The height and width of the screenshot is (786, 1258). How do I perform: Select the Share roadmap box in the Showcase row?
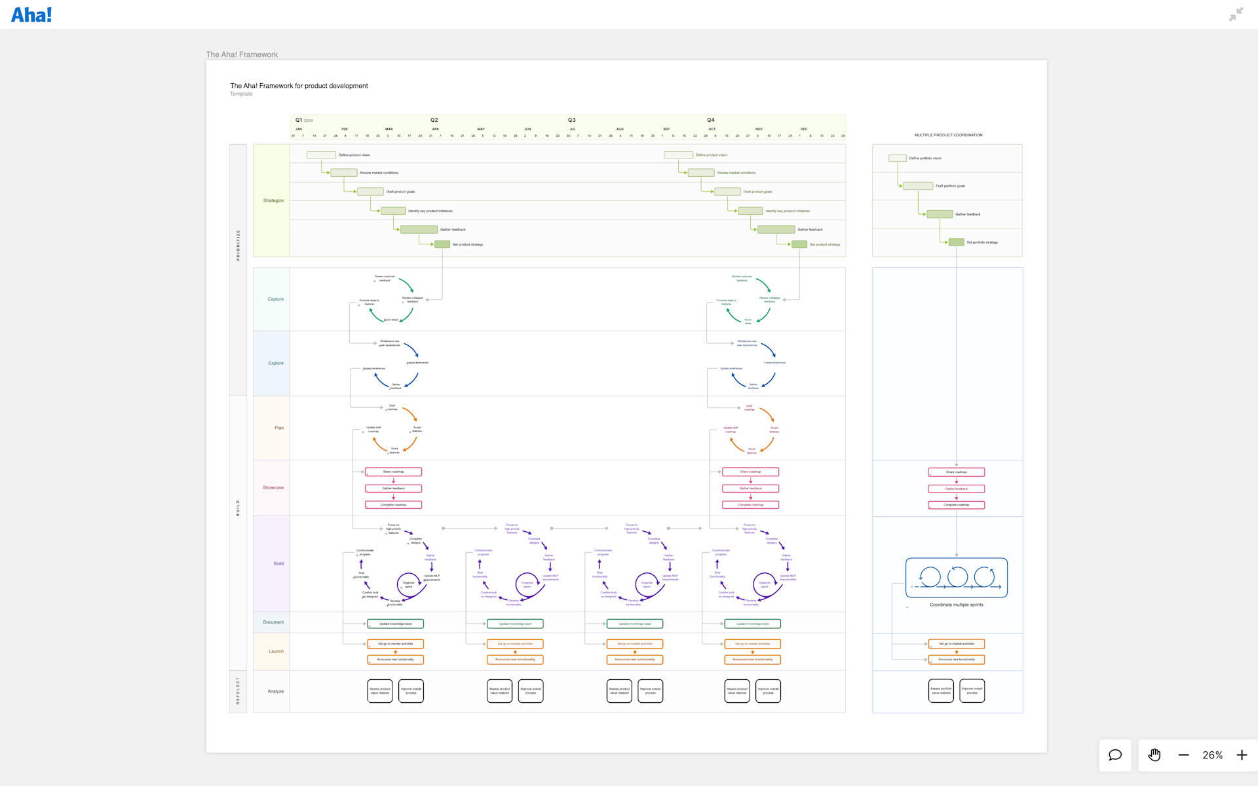pyautogui.click(x=393, y=472)
